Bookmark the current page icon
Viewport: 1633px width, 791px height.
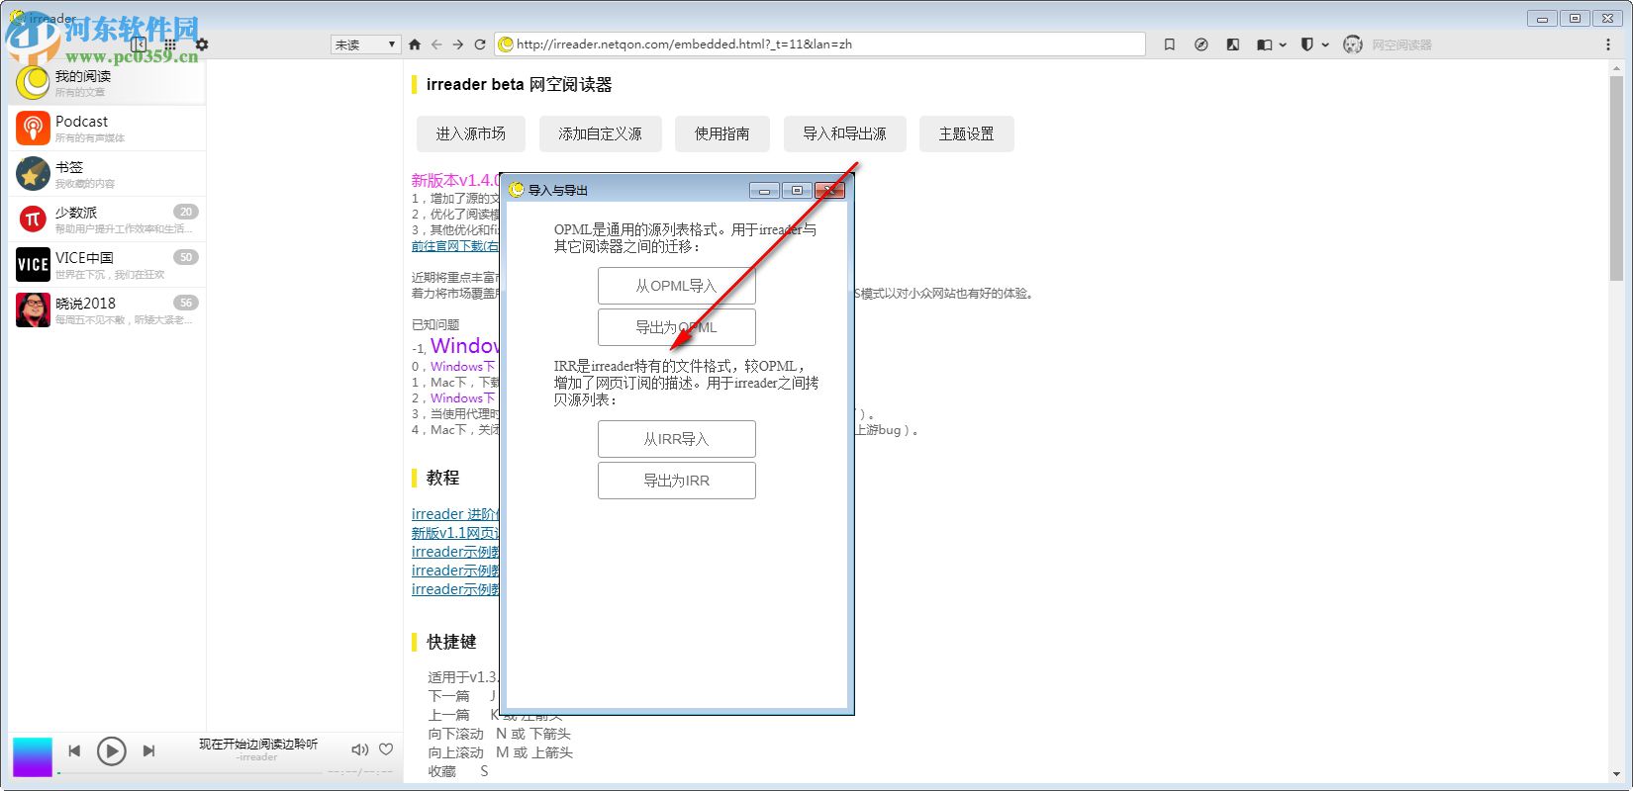[1170, 44]
